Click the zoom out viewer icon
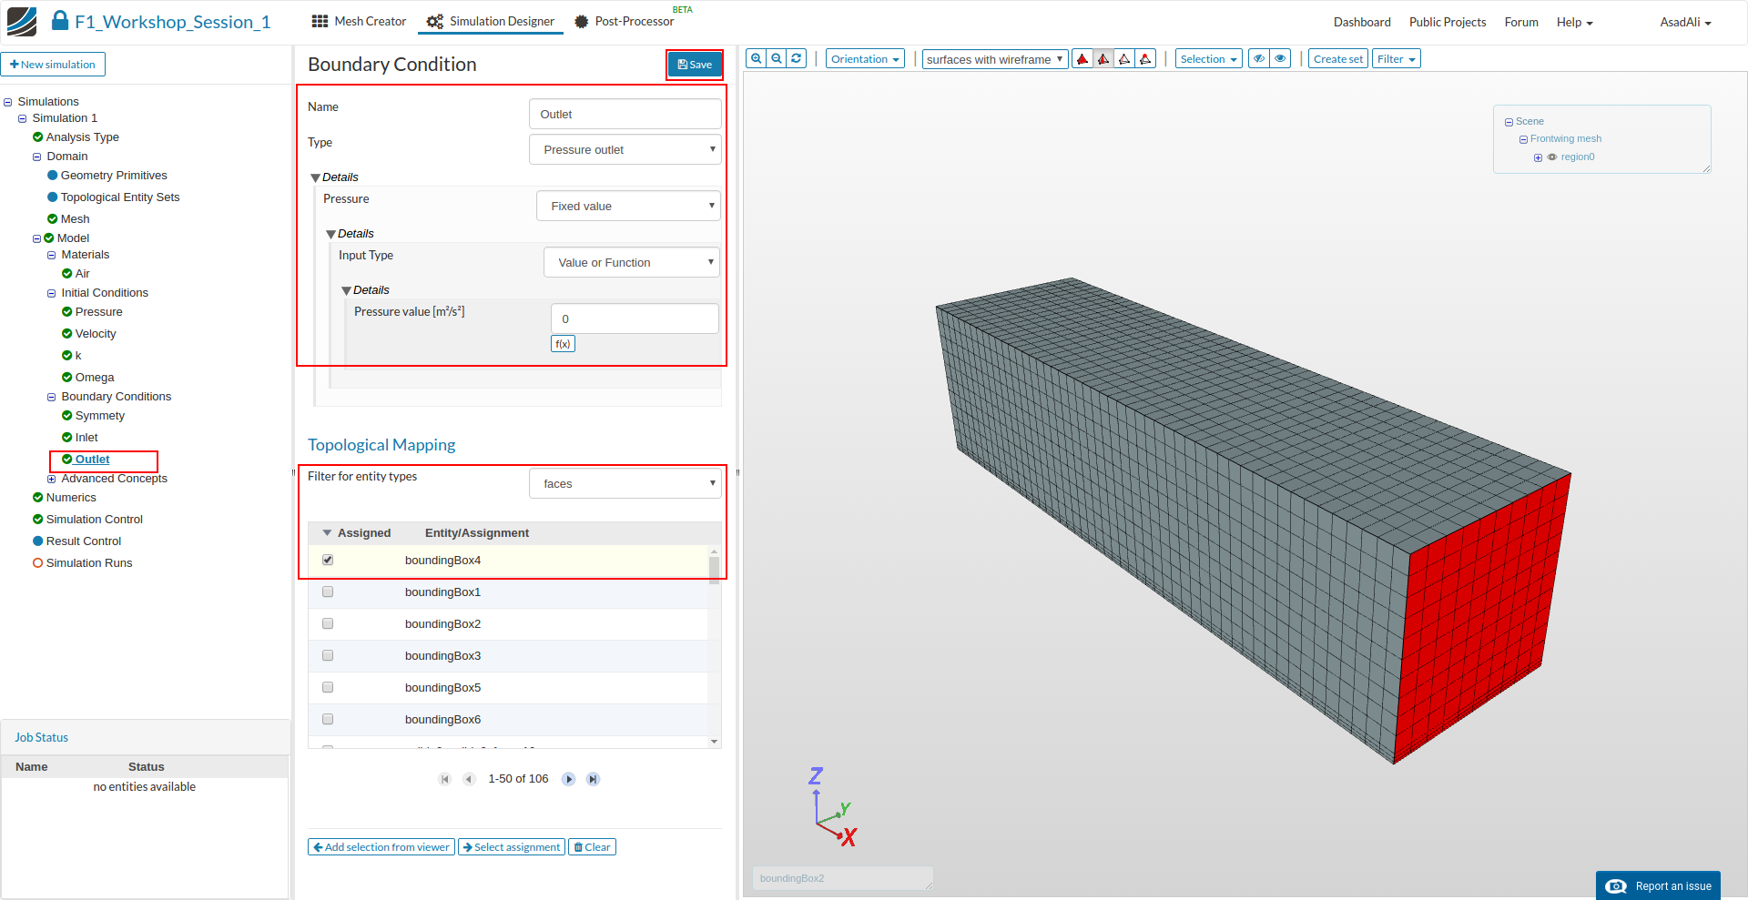The image size is (1748, 900). point(777,59)
